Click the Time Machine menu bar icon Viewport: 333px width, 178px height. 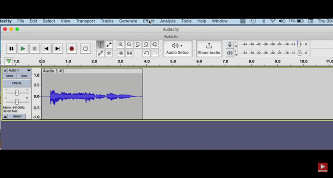click(253, 21)
